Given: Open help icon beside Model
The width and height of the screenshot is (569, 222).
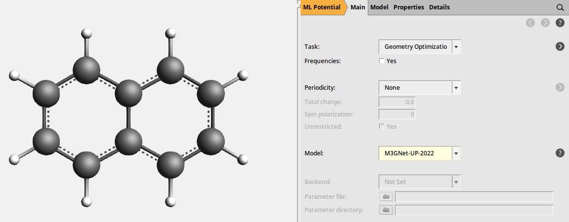Looking at the screenshot, I should point(560,153).
